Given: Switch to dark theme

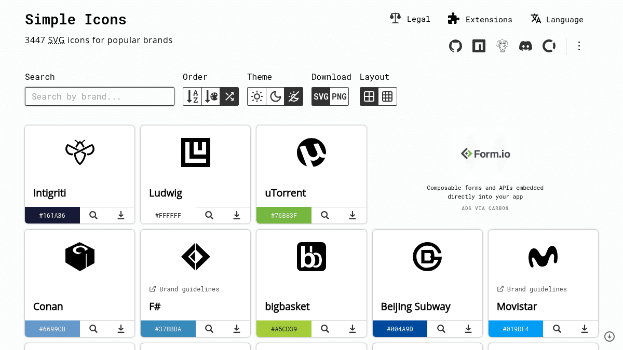Looking at the screenshot, I should coord(276,96).
